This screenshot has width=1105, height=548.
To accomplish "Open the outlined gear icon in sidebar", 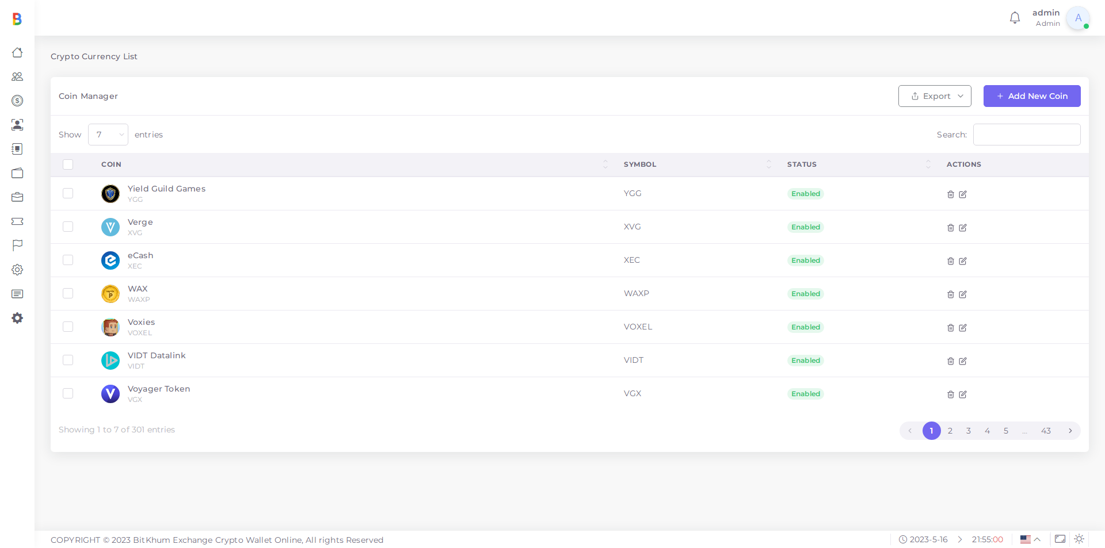I will coord(17,270).
